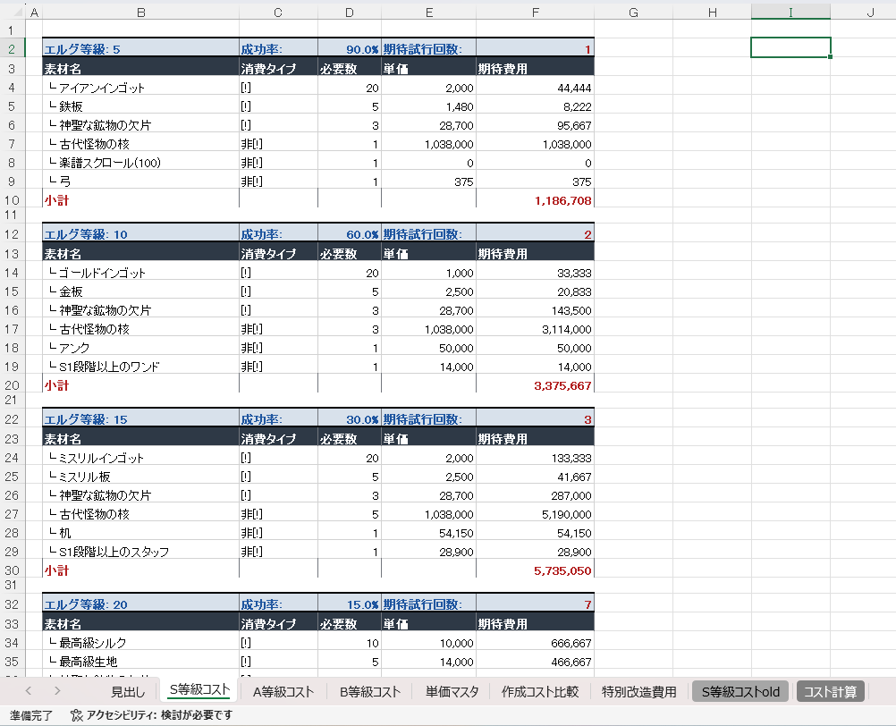
Task: Click the 準備完了 status indicator
Action: 31,715
